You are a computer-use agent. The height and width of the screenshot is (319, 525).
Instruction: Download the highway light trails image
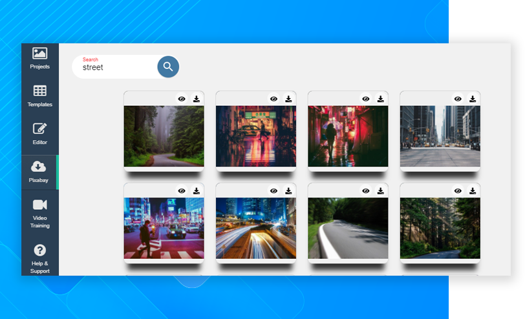coord(288,191)
